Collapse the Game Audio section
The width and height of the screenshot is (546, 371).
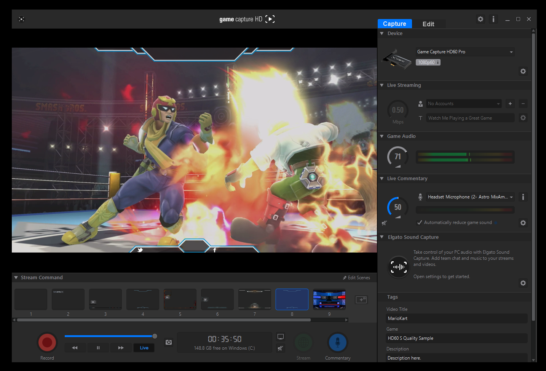click(x=382, y=136)
